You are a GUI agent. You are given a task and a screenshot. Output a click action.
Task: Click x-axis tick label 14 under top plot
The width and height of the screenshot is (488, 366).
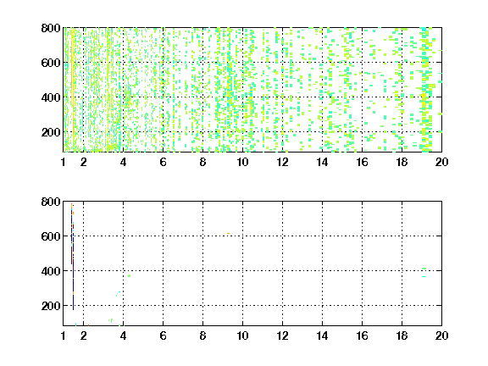point(322,162)
